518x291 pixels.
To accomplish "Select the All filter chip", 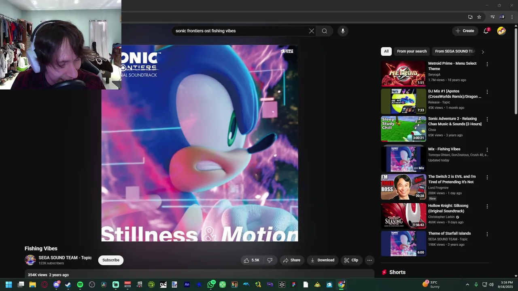I will (x=386, y=51).
